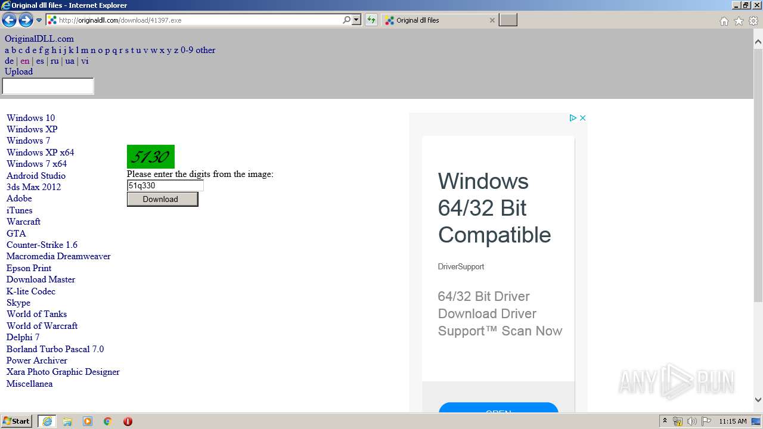
Task: Open the Windows Start button
Action: pos(17,421)
